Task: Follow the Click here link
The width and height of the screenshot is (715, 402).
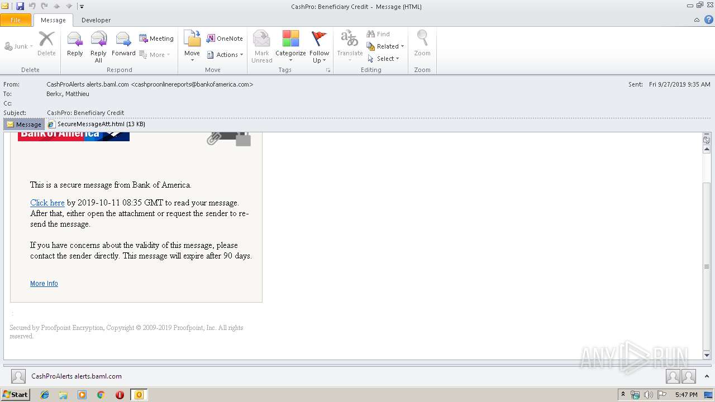Action: point(47,203)
